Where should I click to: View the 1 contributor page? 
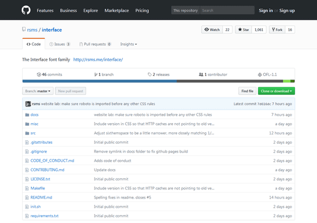click(213, 74)
